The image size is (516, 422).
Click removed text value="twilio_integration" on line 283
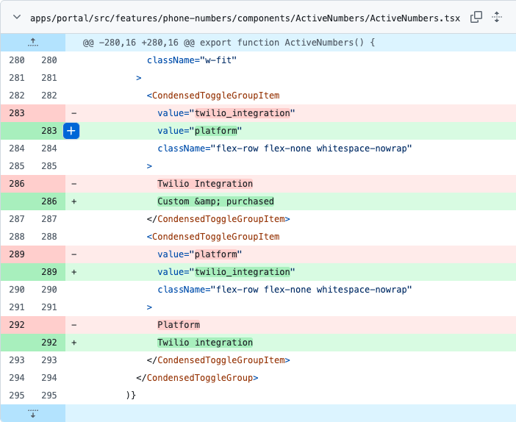tap(226, 113)
